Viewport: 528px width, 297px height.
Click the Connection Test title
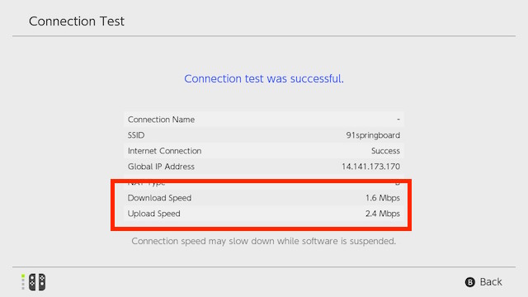pos(77,21)
